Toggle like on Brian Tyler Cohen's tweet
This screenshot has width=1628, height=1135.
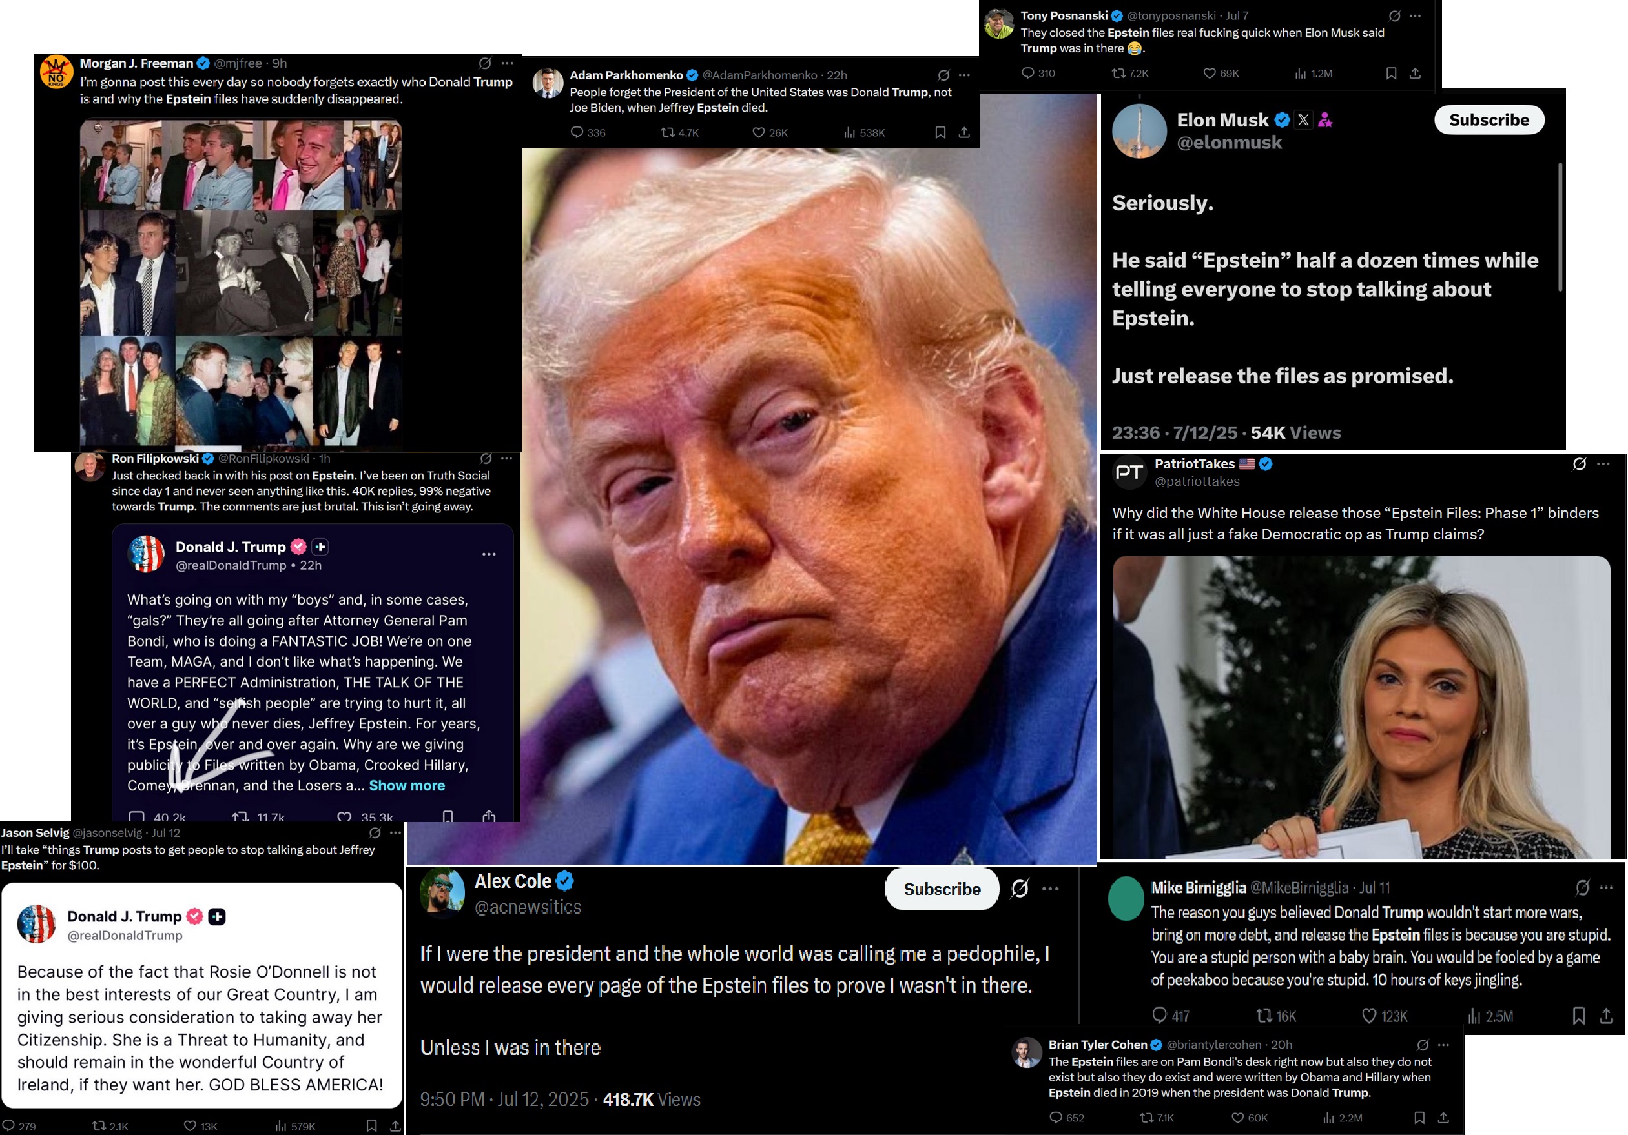click(x=1237, y=1118)
